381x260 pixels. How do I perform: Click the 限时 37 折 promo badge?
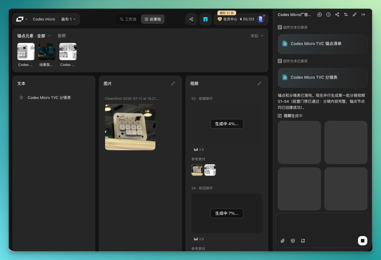[x=227, y=13]
